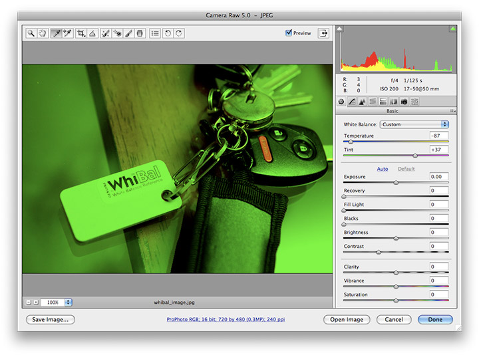Select the Crop tool

pos(81,33)
